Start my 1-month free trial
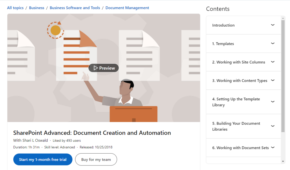Image resolution: width=290 pixels, height=170 pixels. (x=43, y=160)
